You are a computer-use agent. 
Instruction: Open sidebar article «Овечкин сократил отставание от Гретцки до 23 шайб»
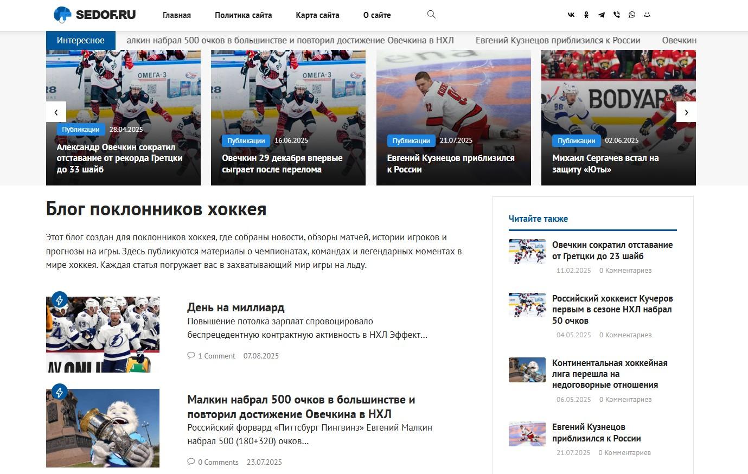click(612, 251)
